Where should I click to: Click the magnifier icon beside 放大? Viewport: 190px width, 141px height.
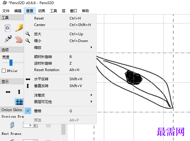[x=28, y=34]
